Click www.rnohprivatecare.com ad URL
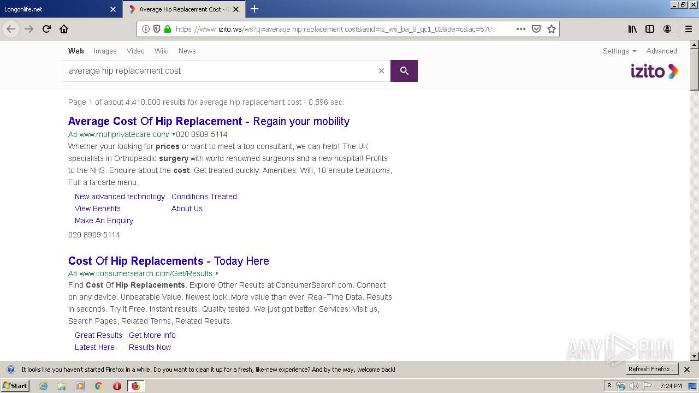 pos(125,134)
